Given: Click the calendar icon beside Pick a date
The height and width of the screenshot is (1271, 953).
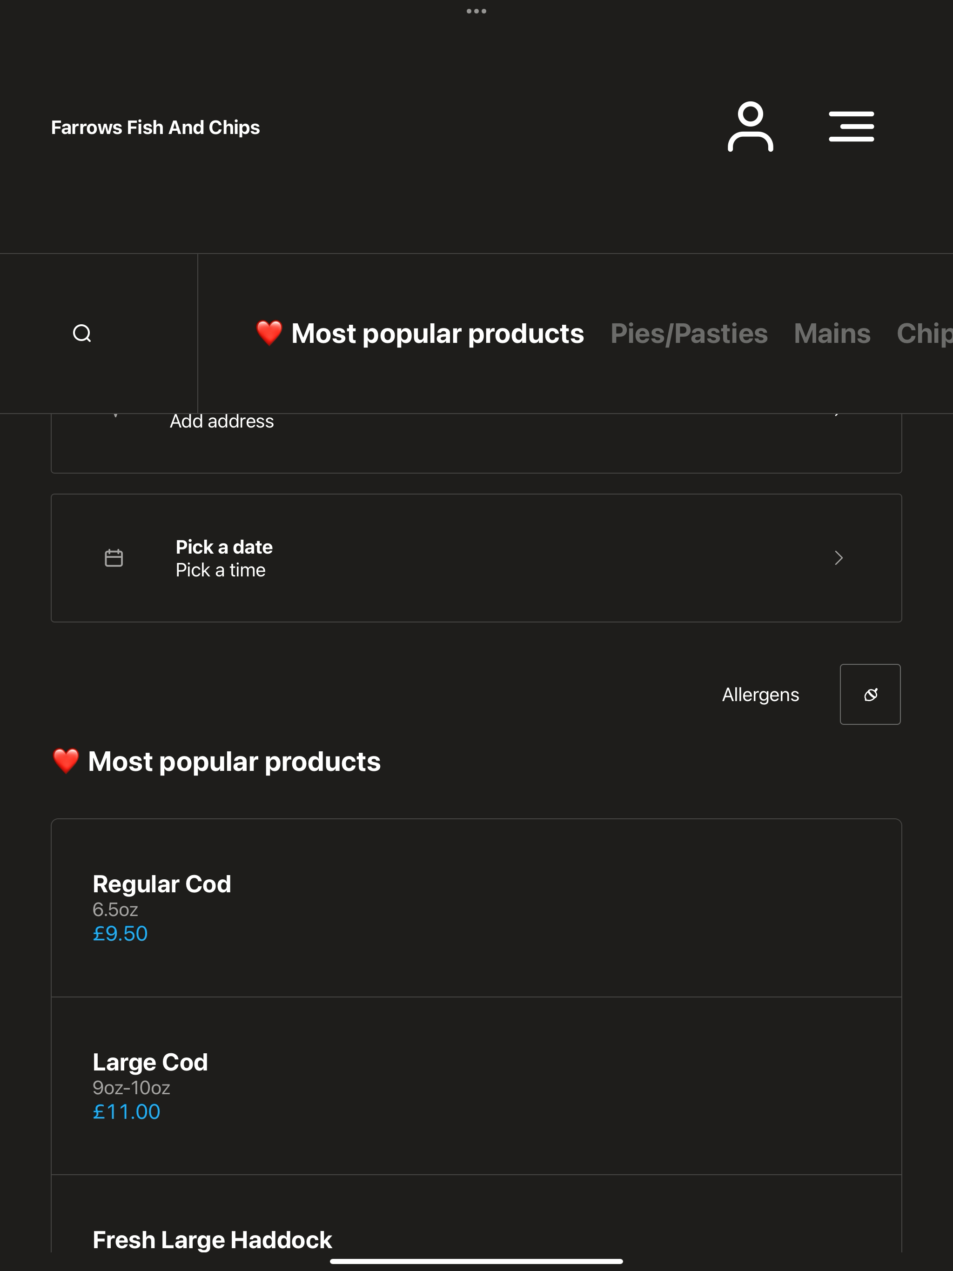Looking at the screenshot, I should [x=114, y=558].
